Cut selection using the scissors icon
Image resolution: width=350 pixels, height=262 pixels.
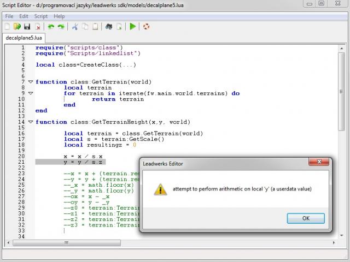point(75,26)
